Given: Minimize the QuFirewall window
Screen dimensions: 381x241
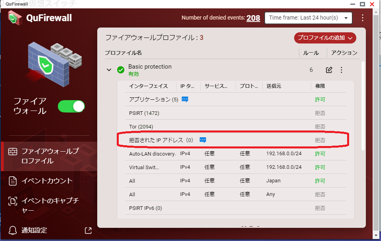Looking at the screenshot, I should 353,4.
